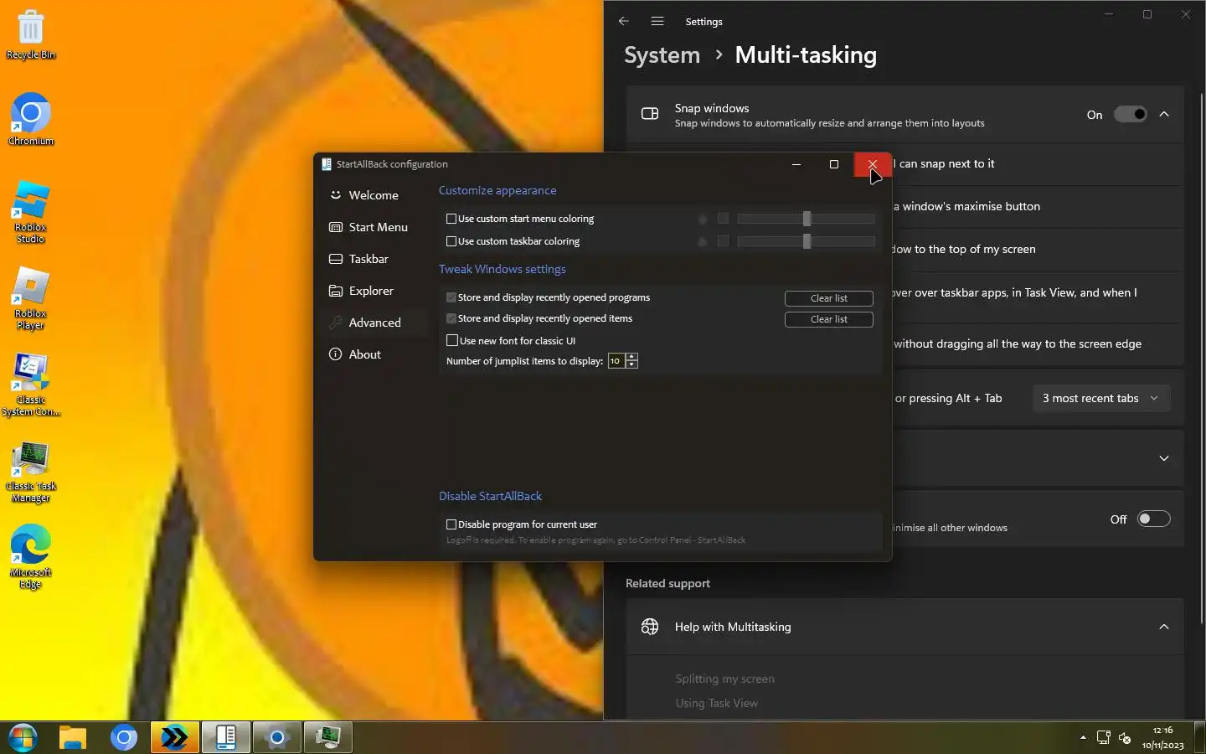This screenshot has height=754, width=1206.
Task: Turn off the Snap windows toggle
Action: pyautogui.click(x=1130, y=115)
